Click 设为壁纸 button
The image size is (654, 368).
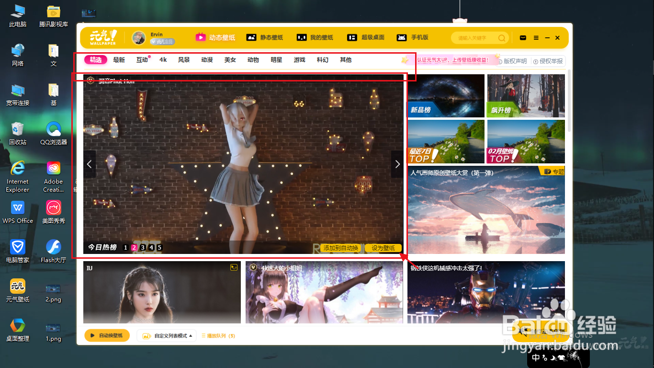383,248
